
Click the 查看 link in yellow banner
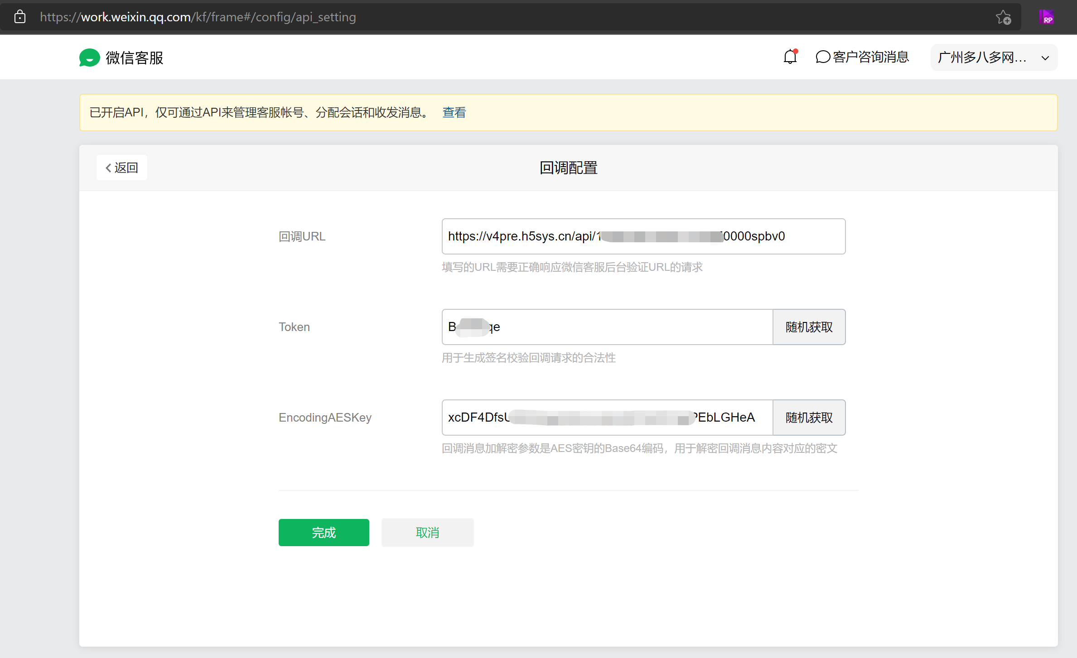[x=454, y=112]
